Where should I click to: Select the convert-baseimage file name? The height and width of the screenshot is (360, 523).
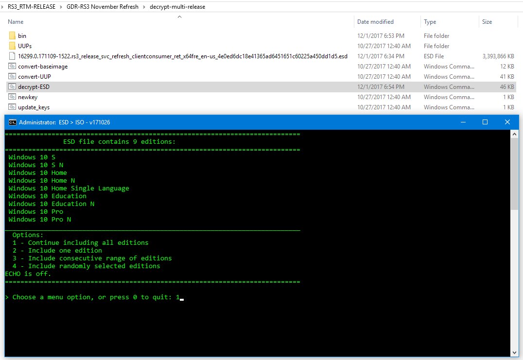[43, 67]
